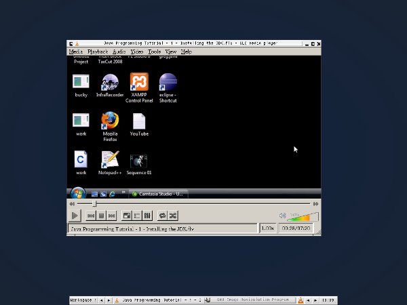Step forward with the faster arrows

click(315, 204)
